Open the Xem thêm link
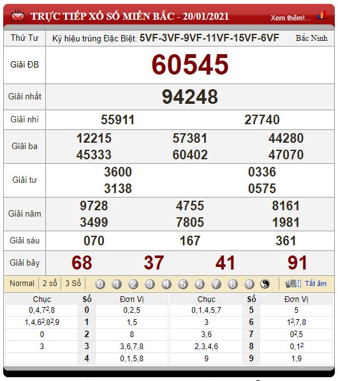 pos(290,18)
